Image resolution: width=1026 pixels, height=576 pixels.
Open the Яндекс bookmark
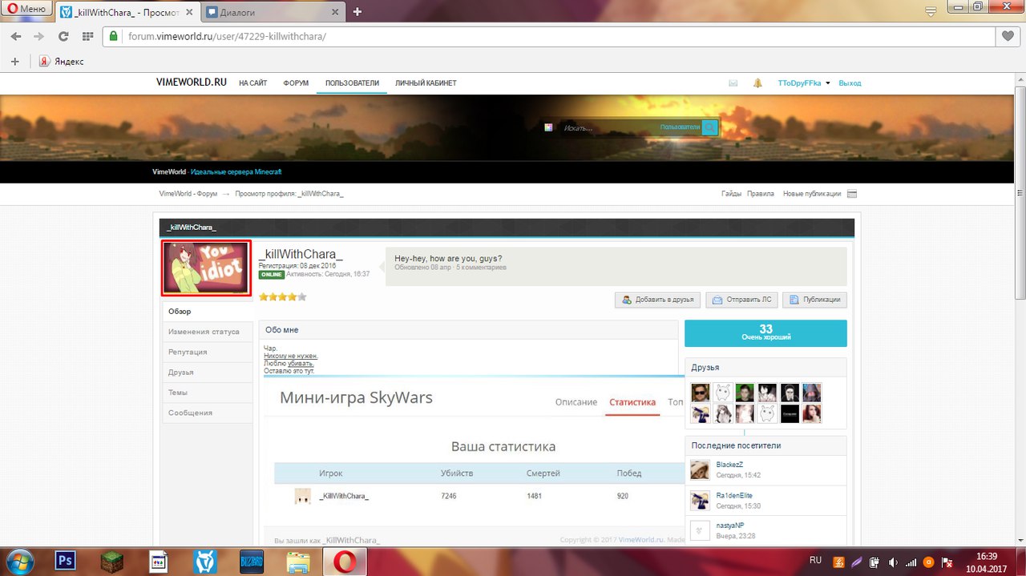[x=62, y=61]
